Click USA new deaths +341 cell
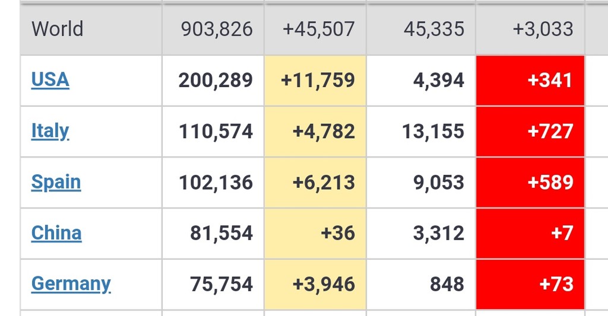The width and height of the screenshot is (608, 316). click(549, 80)
